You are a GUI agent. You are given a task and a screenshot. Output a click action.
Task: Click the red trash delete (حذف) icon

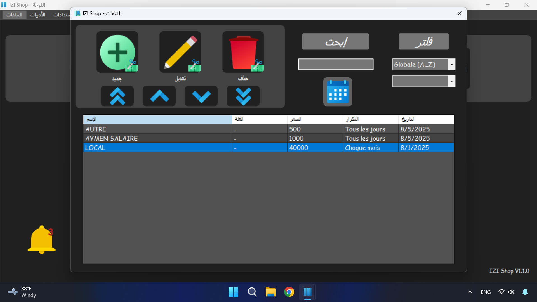pos(243,52)
